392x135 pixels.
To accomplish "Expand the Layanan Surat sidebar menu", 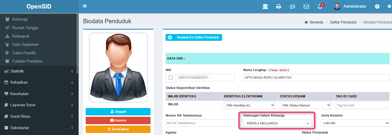I will click(x=39, y=105).
